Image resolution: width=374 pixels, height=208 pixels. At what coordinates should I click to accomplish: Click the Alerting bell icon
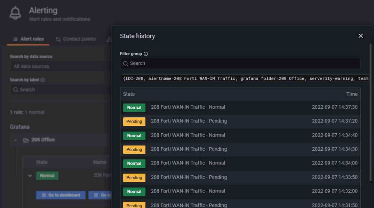[x=15, y=13]
